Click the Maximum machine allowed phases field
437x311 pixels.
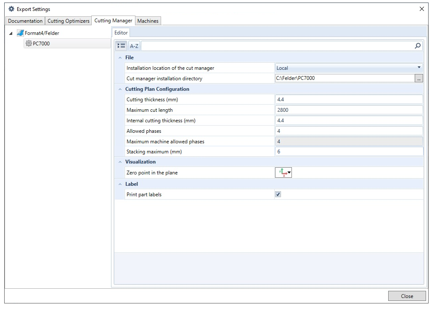[x=349, y=142]
